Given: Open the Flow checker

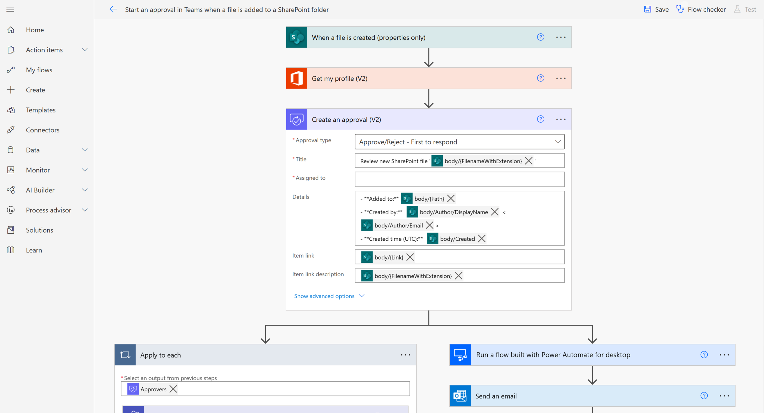Looking at the screenshot, I should 701,9.
